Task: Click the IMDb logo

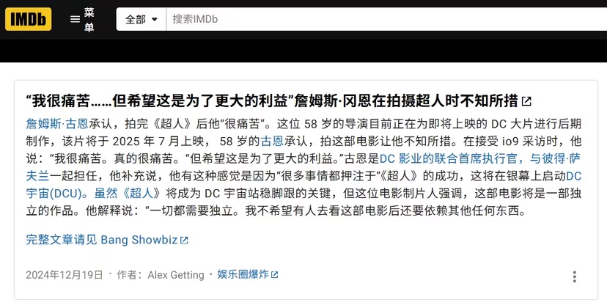Action: [x=29, y=19]
